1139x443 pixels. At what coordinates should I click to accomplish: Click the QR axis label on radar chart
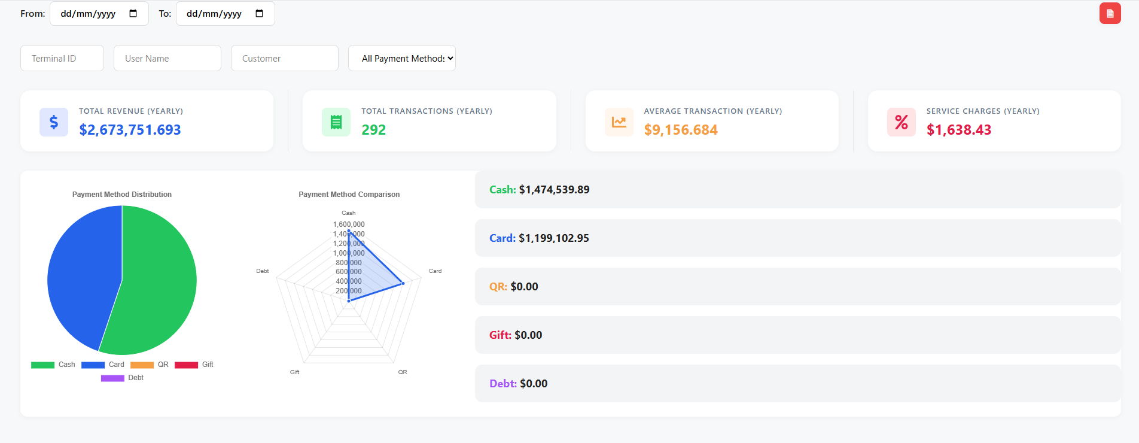coord(403,372)
